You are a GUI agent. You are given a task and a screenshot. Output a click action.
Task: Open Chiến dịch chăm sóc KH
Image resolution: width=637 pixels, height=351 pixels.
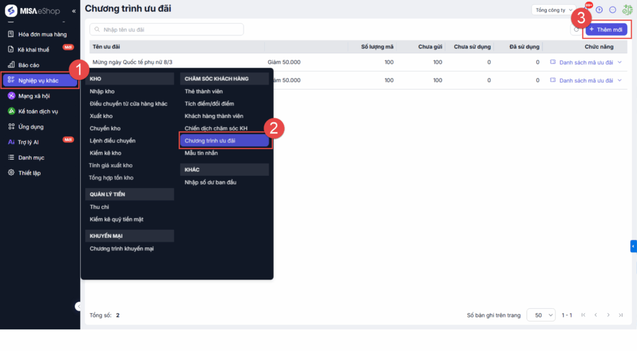216,129
